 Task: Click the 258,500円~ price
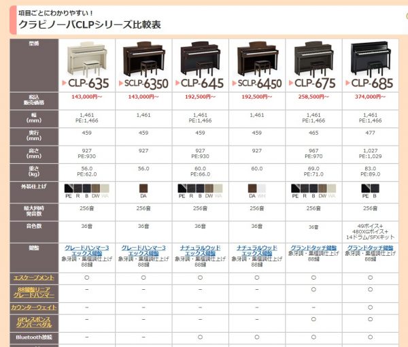tap(313, 97)
